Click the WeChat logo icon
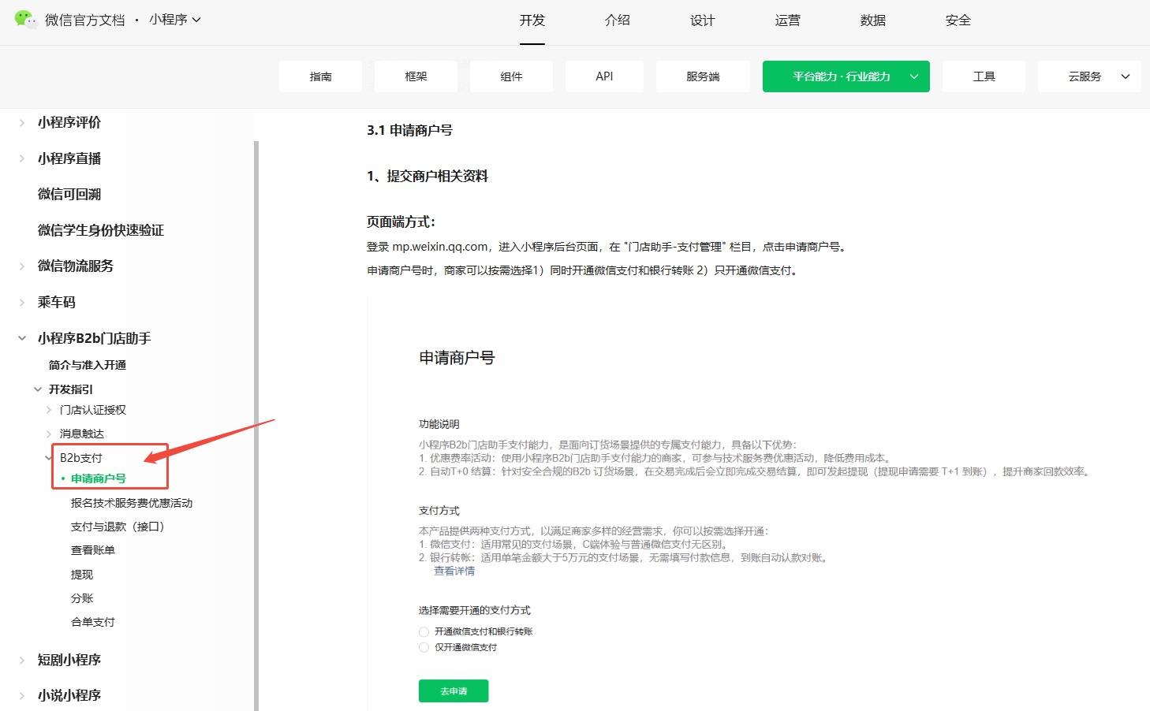The width and height of the screenshot is (1150, 711). coord(26,20)
